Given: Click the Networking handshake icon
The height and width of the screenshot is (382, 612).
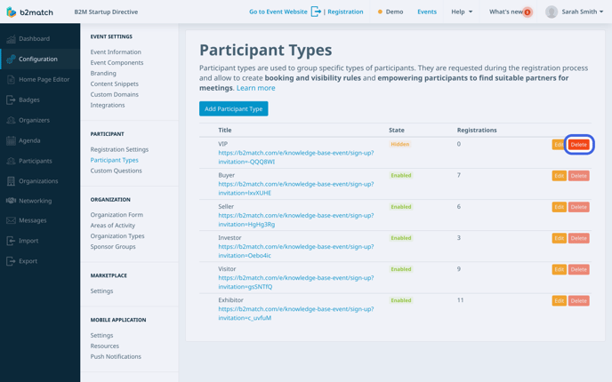Looking at the screenshot, I should point(11,201).
